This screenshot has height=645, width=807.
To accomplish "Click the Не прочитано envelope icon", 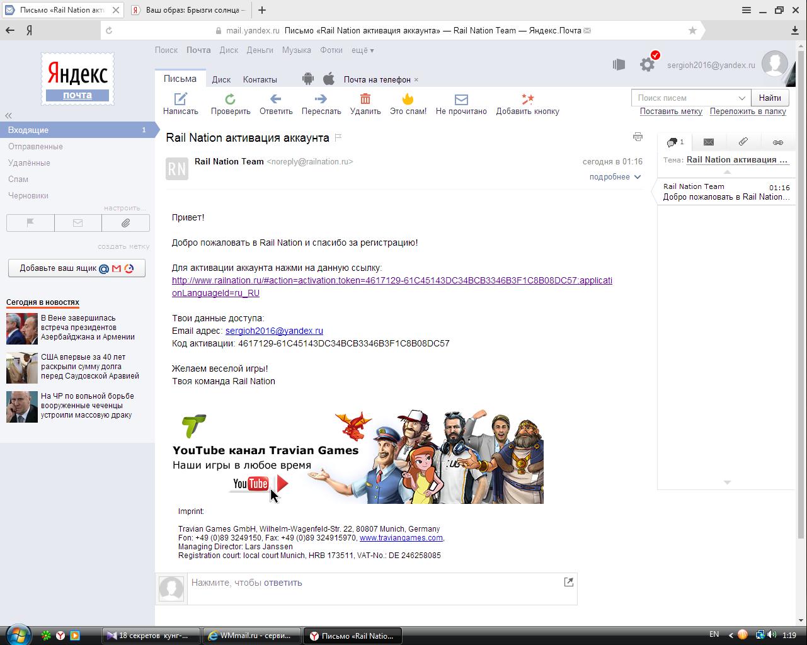I will (461, 100).
